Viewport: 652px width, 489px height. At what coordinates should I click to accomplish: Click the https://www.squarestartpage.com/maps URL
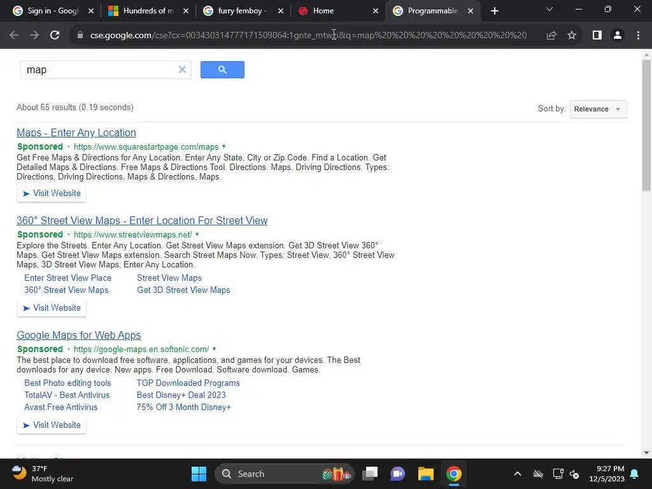(146, 147)
